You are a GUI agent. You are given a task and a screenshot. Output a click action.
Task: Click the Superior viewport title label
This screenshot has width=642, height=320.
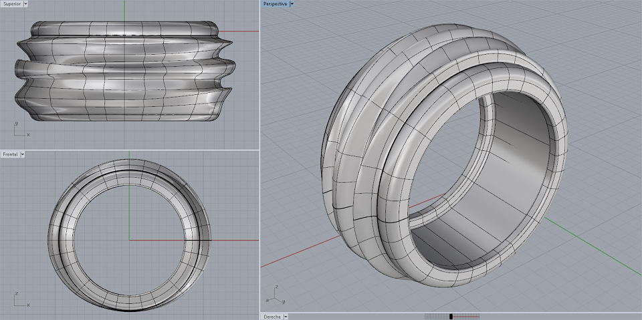coord(12,4)
